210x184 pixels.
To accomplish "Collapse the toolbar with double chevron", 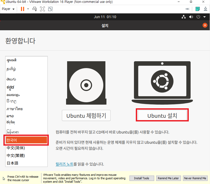I will click(187, 9).
